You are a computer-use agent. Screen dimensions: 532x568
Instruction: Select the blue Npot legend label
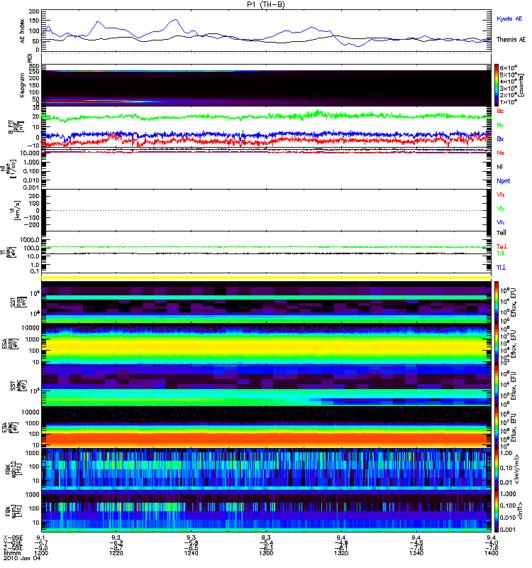pyautogui.click(x=504, y=181)
